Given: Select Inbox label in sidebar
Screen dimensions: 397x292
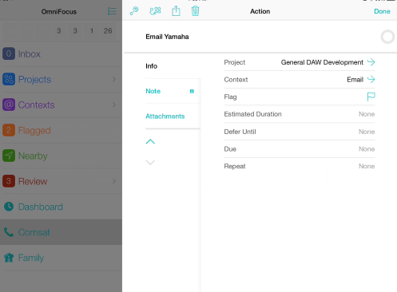Looking at the screenshot, I should [x=30, y=54].
